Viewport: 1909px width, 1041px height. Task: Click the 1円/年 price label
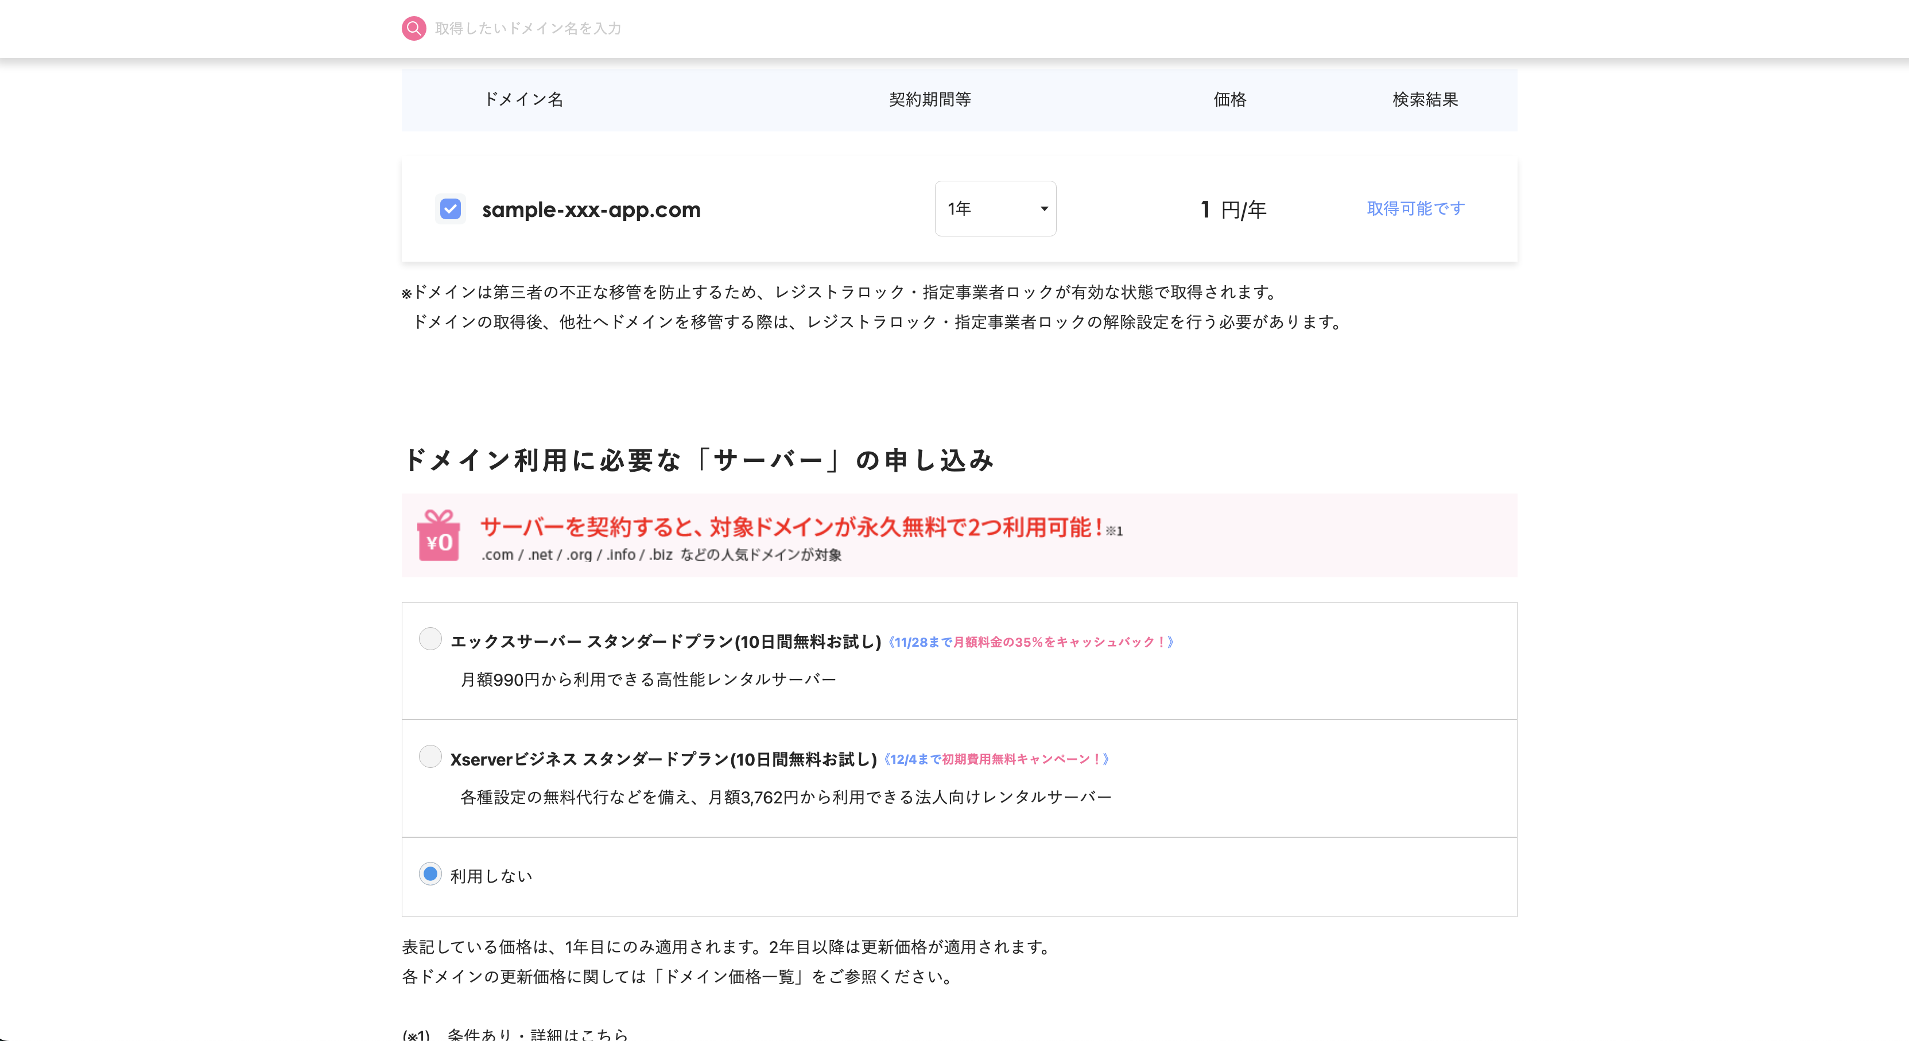click(1232, 209)
